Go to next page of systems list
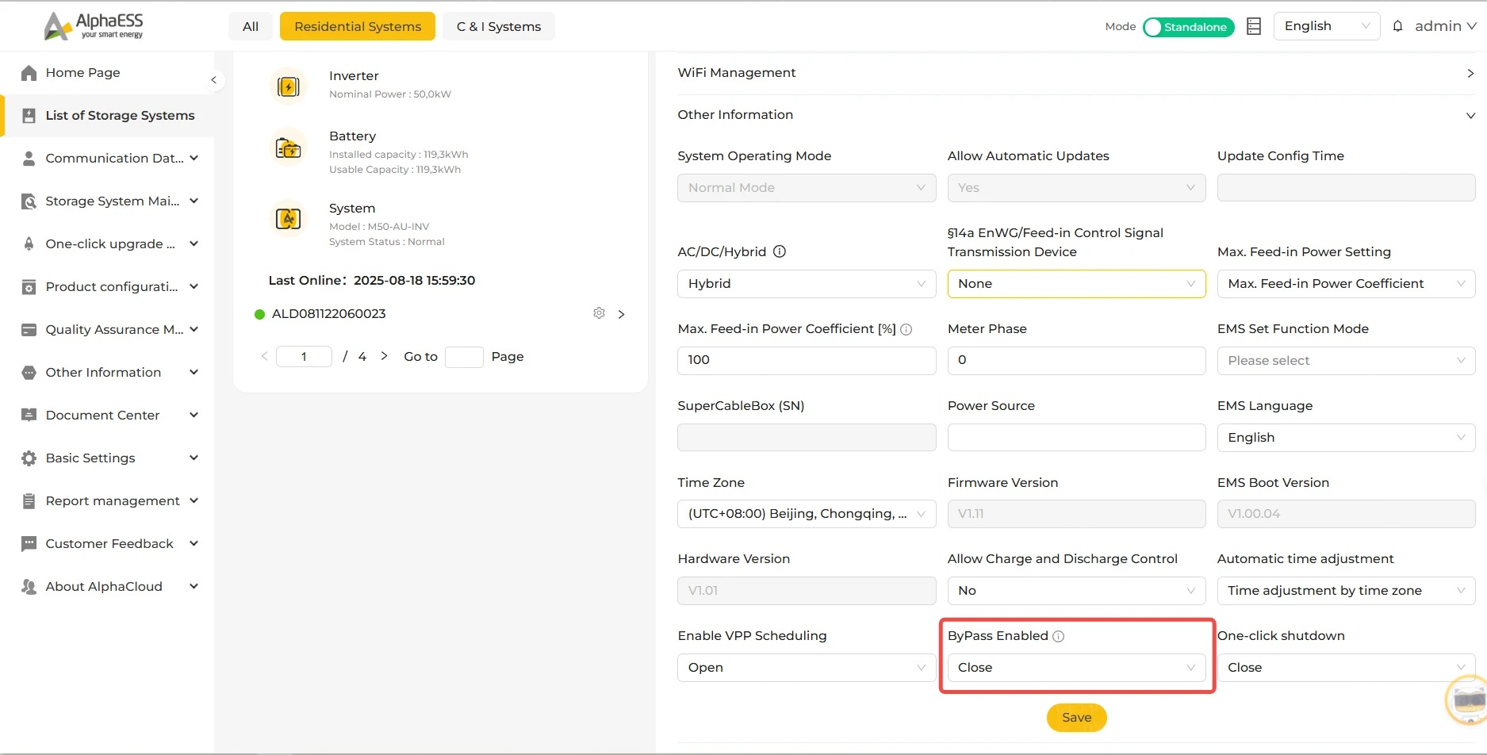The width and height of the screenshot is (1487, 755). tap(385, 356)
